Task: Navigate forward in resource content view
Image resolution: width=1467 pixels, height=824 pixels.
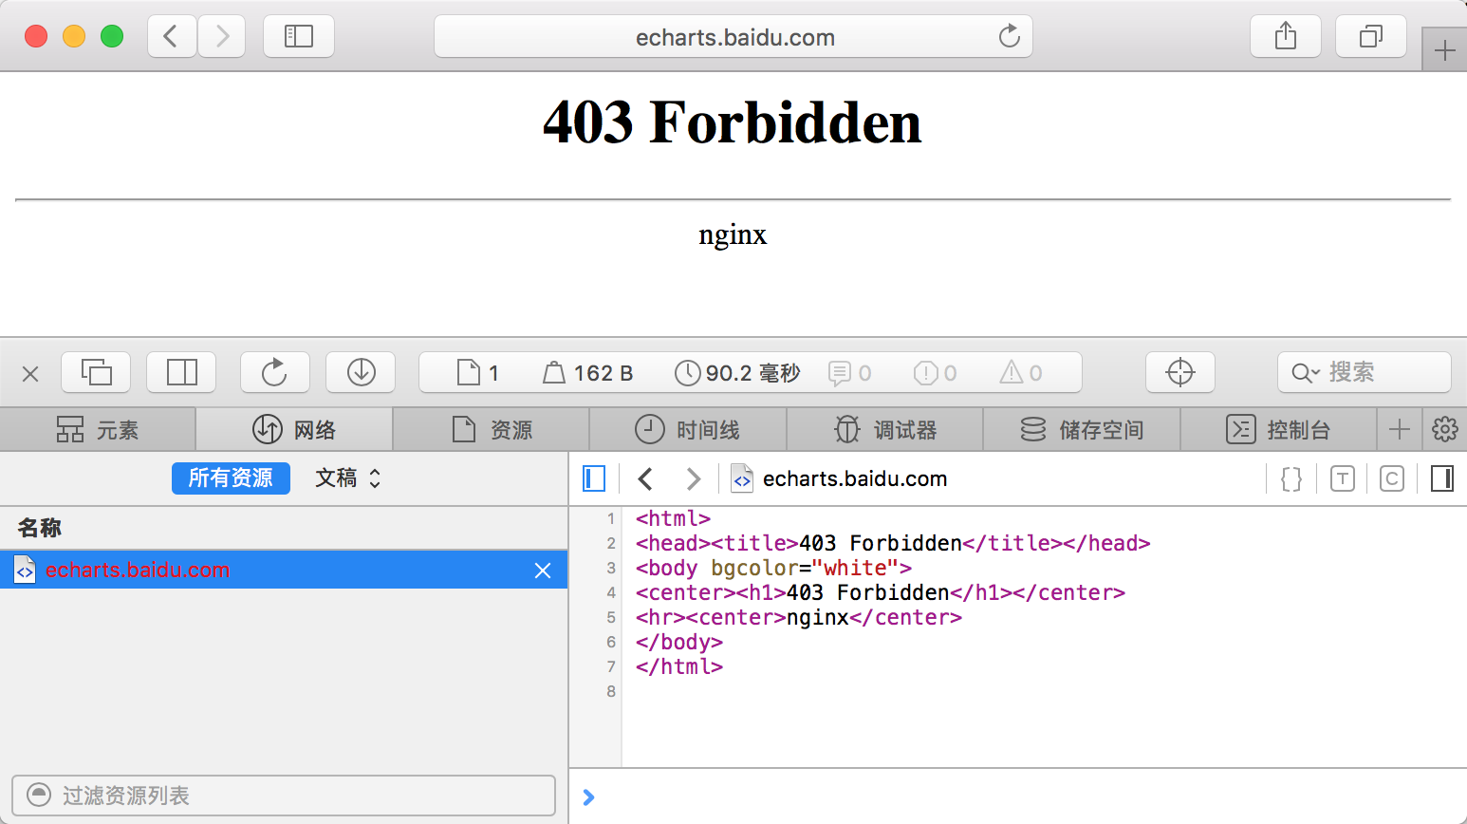Action: tap(694, 478)
